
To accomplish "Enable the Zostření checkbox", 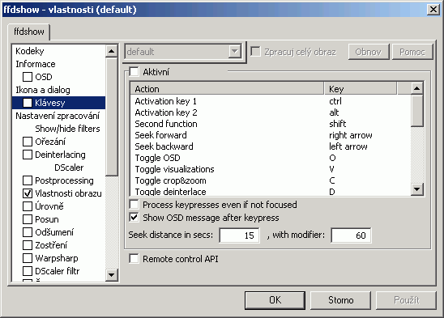I will coord(28,245).
